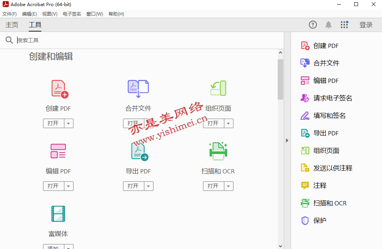Click 打开 button under 创建 PDF
This screenshot has height=249, width=382.
click(54, 124)
